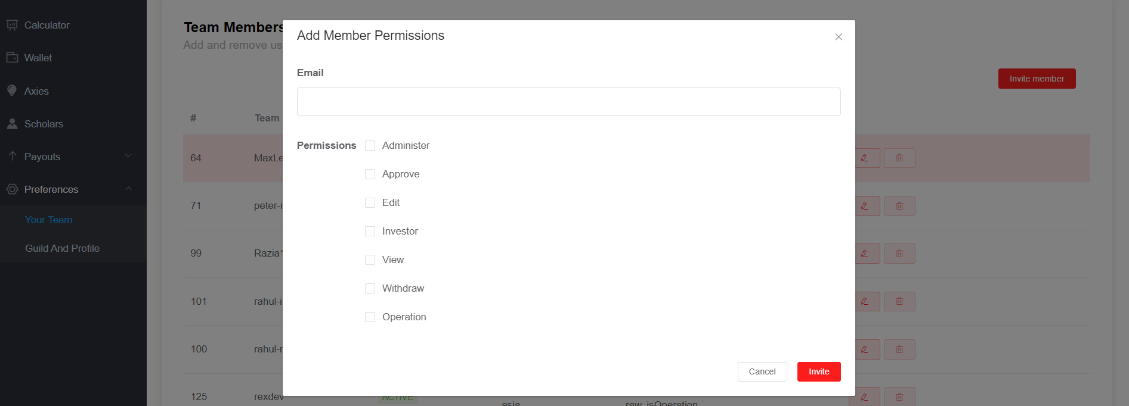
Task: Click the trash delete icon for row 101
Action: click(x=899, y=301)
